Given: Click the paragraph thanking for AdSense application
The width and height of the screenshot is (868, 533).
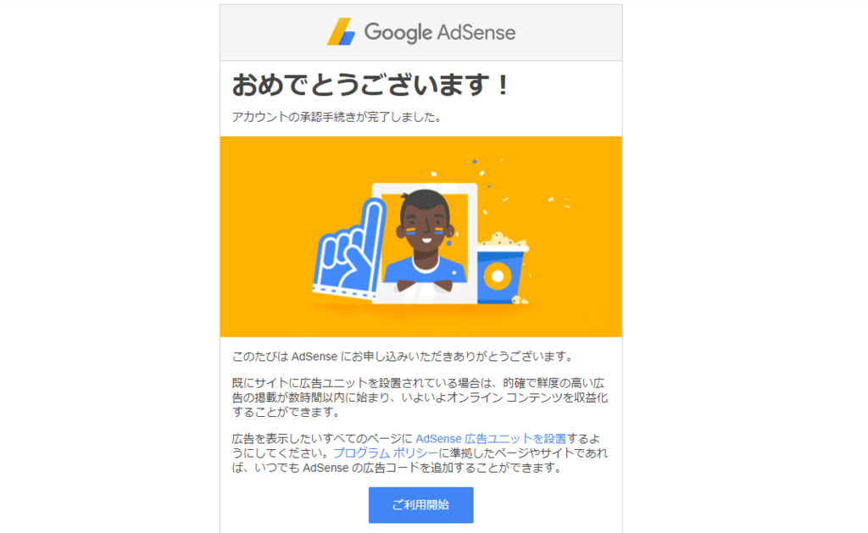Looking at the screenshot, I should (403, 357).
